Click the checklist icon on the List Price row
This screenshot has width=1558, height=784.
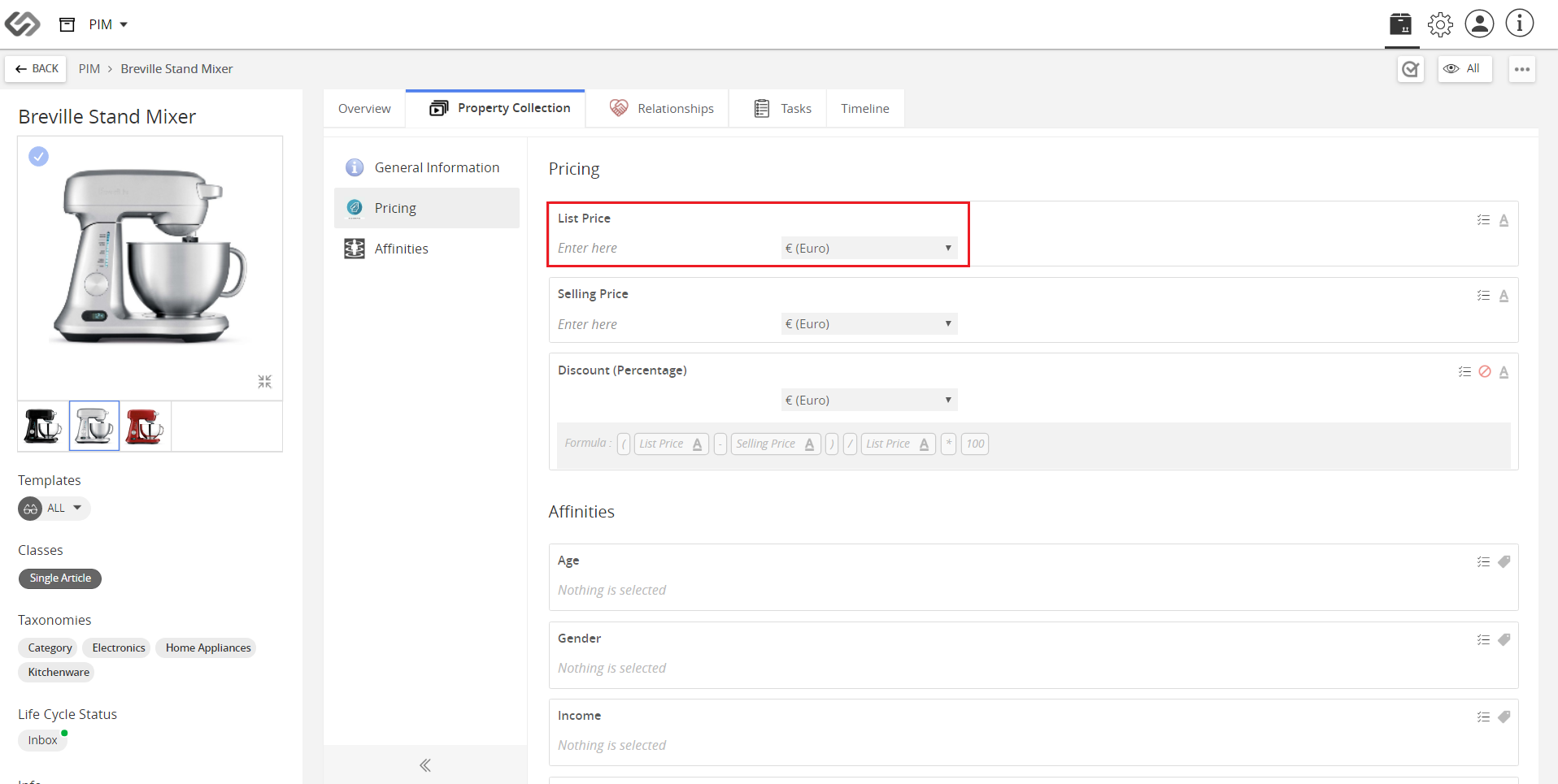point(1483,220)
